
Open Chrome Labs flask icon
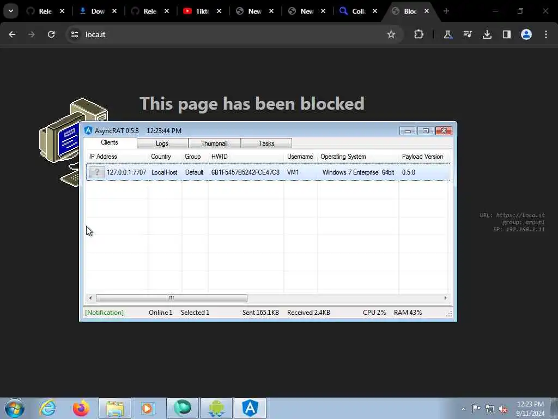(x=448, y=34)
